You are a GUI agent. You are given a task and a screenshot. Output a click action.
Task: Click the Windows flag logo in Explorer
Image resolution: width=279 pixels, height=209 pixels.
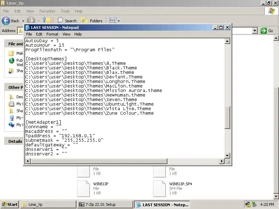click(x=272, y=11)
